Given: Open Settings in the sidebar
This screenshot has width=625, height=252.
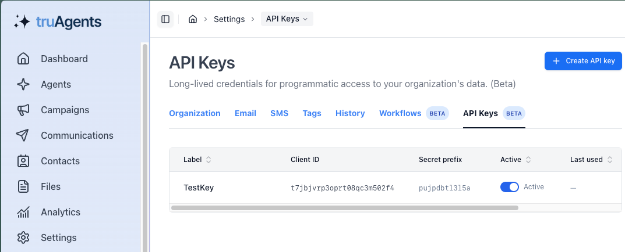Looking at the screenshot, I should pyautogui.click(x=59, y=237).
